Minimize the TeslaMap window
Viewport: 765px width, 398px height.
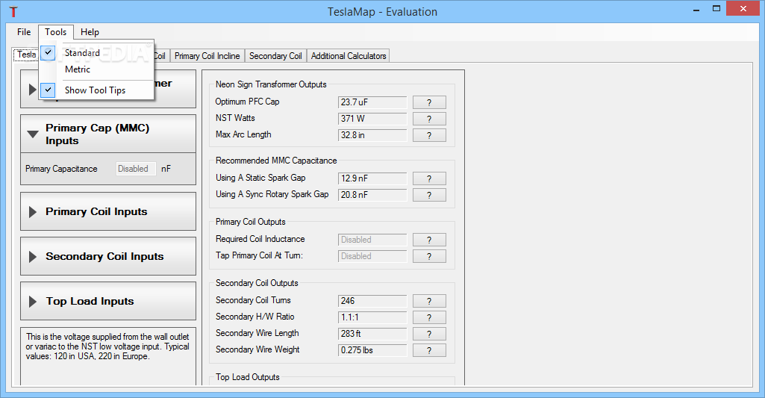[696, 9]
